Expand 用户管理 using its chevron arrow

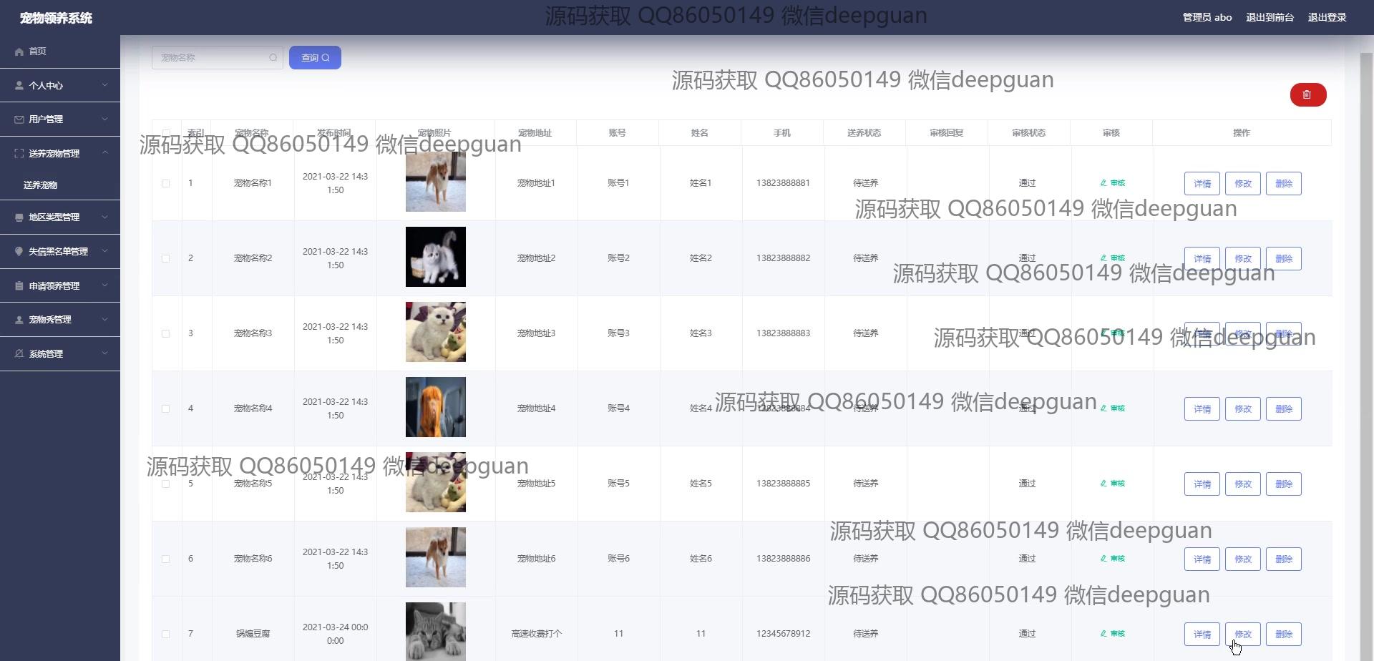point(105,119)
